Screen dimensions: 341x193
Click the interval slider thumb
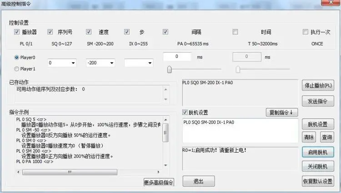[169, 69]
